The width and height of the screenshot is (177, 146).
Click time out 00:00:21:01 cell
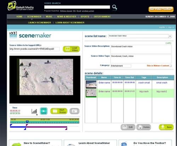point(130,91)
